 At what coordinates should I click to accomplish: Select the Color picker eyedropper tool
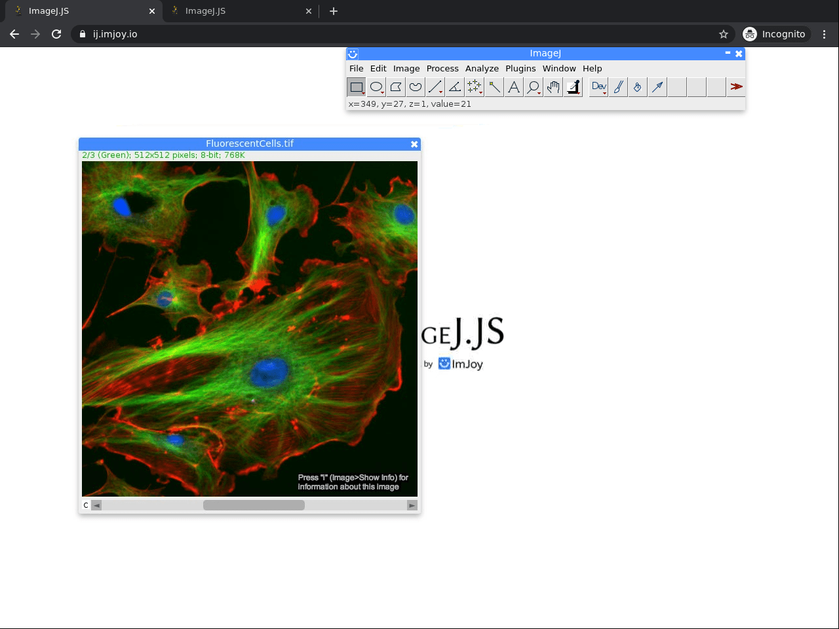tap(572, 86)
